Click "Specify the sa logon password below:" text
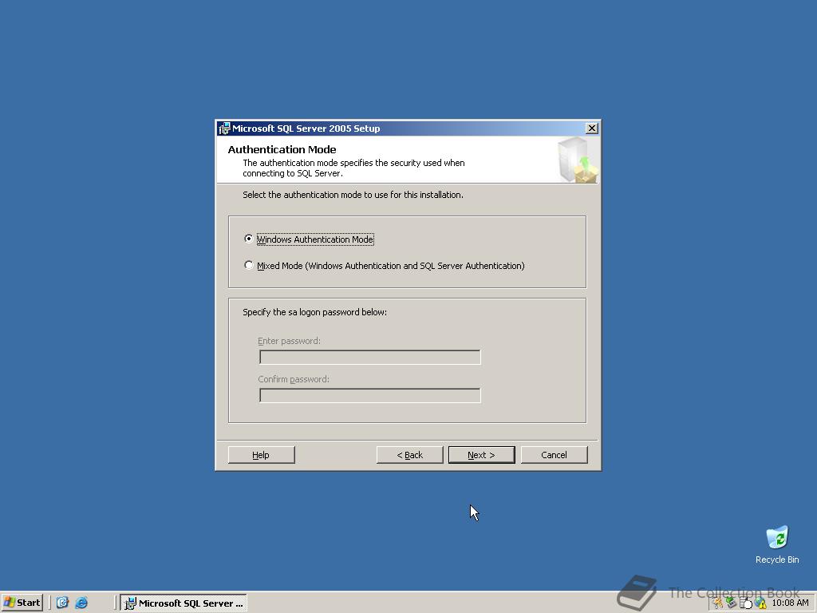The width and height of the screenshot is (817, 613). [314, 312]
